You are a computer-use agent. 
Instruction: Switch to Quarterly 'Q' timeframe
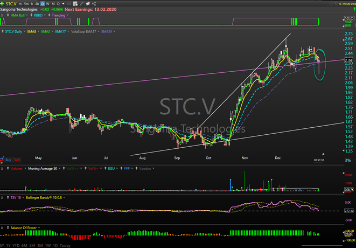pyautogui.click(x=58, y=4)
